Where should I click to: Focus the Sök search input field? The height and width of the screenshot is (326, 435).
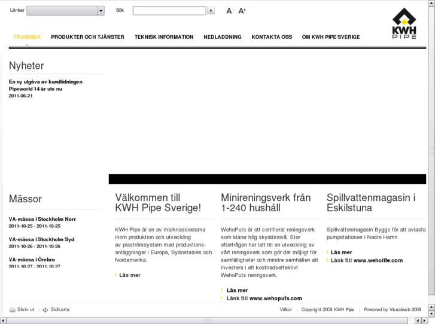pyautogui.click(x=169, y=11)
